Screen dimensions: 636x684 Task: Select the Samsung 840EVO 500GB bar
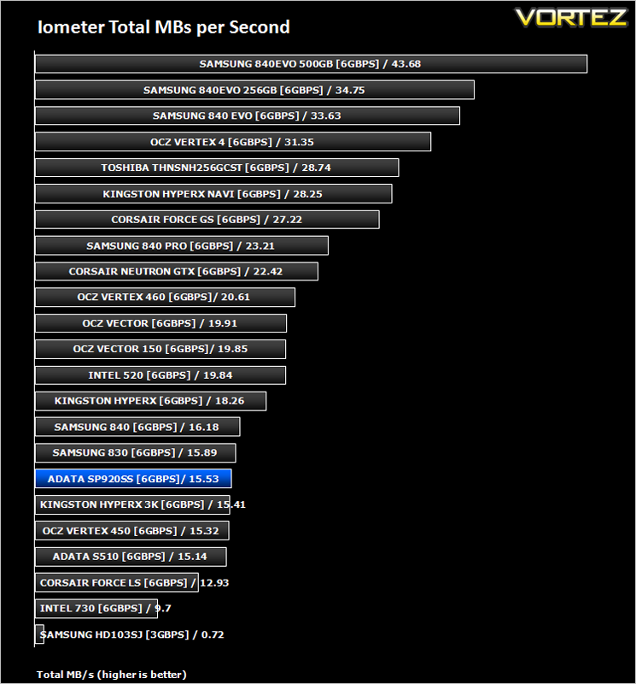point(311,63)
